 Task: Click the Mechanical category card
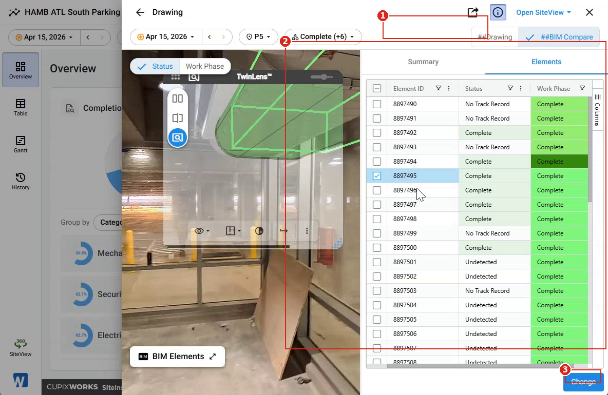click(x=91, y=253)
